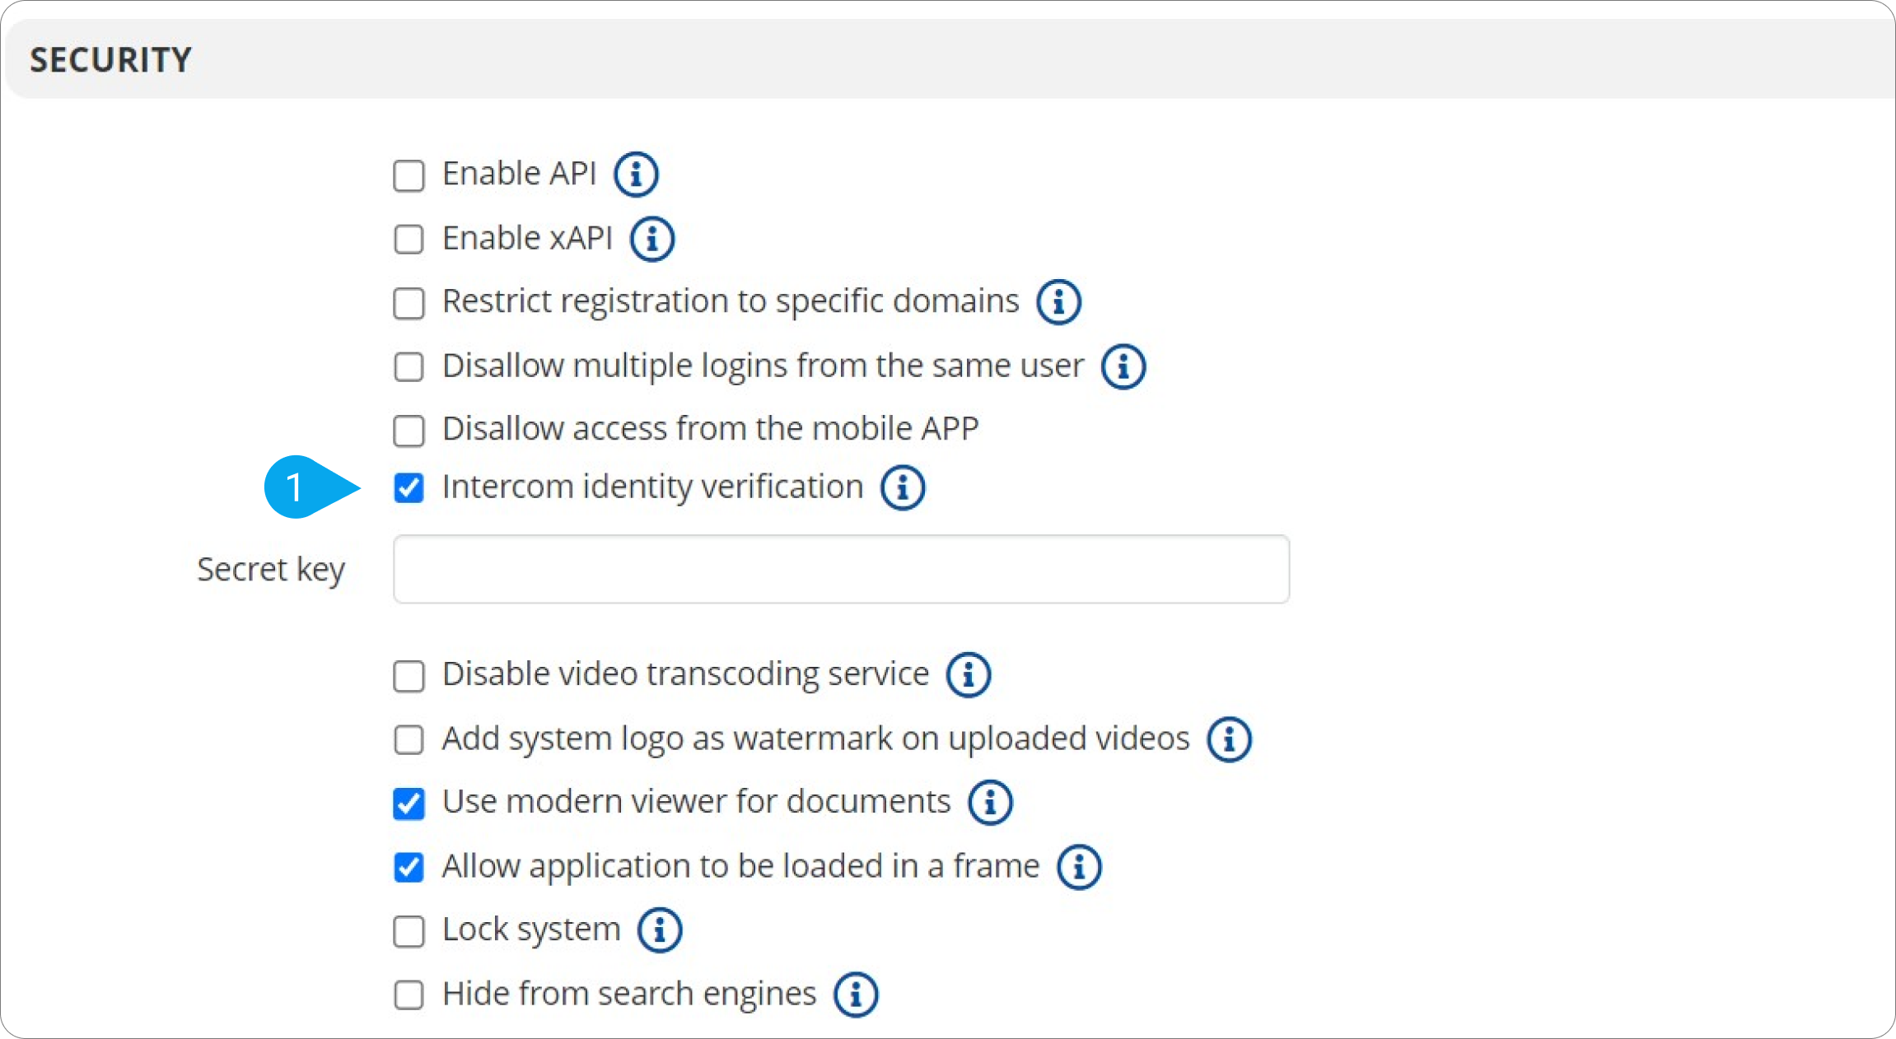Check Disallow multiple logins from the same user
The width and height of the screenshot is (1896, 1039).
(x=409, y=367)
